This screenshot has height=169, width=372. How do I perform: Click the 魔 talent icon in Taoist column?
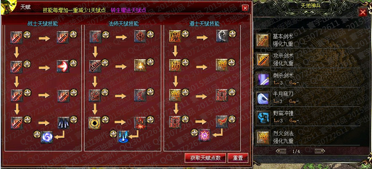point(175,37)
